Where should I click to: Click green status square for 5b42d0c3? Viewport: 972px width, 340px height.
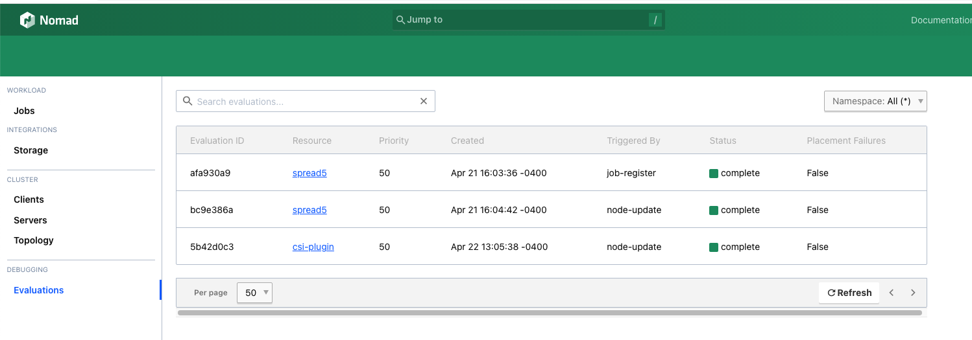[x=714, y=247]
